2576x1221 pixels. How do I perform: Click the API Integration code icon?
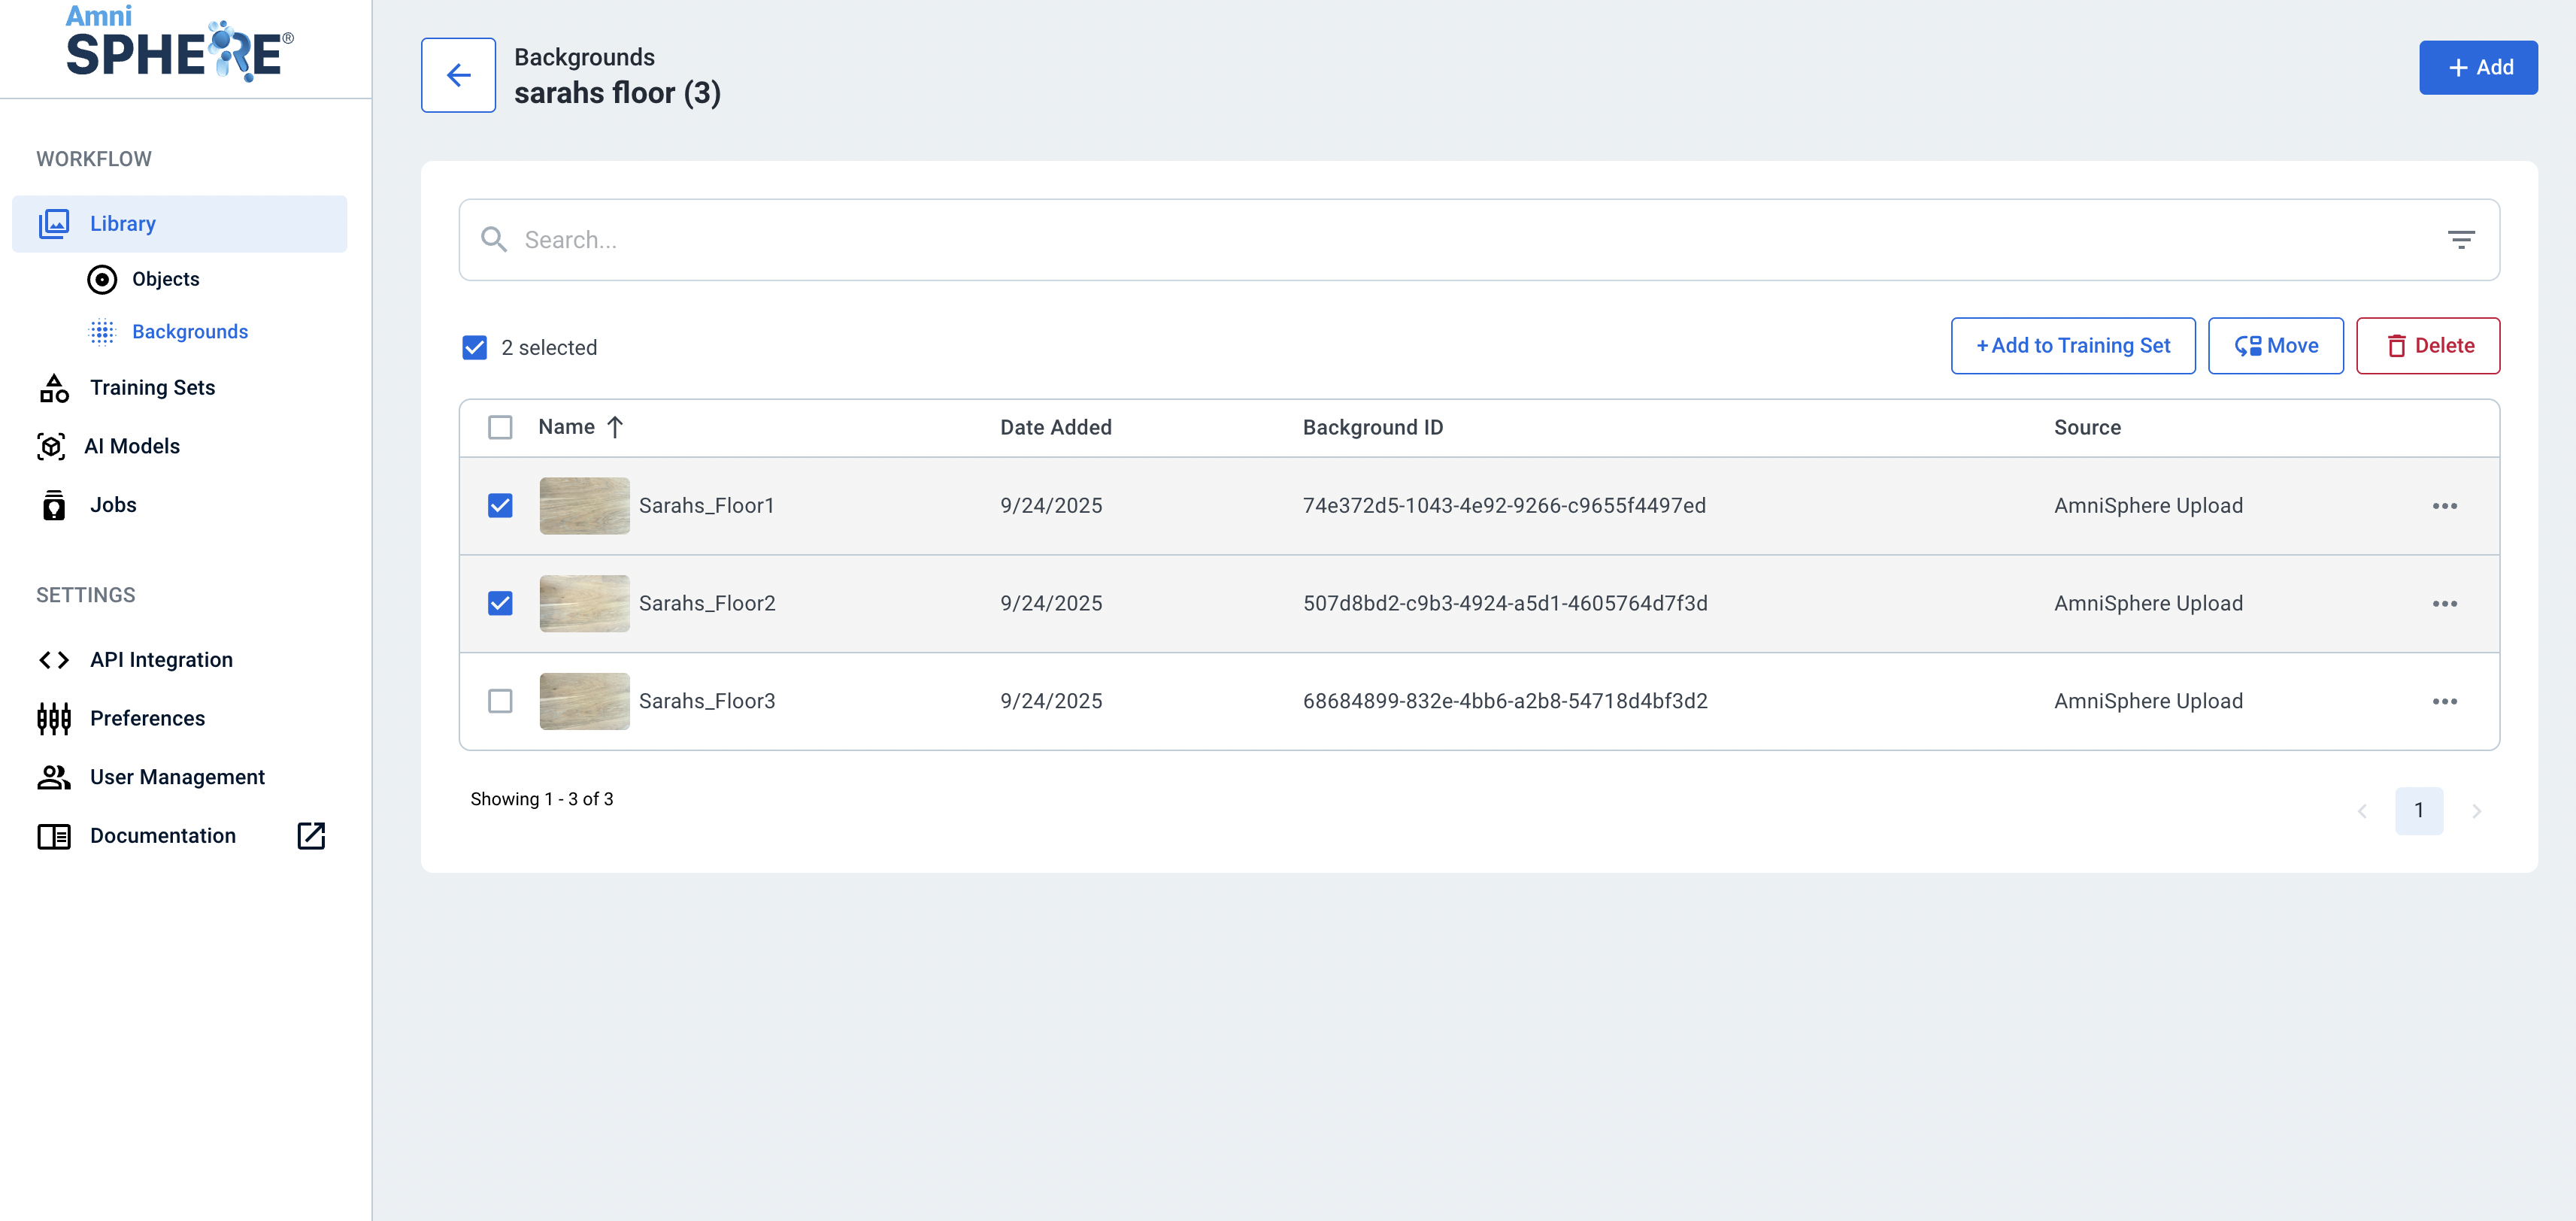[54, 660]
